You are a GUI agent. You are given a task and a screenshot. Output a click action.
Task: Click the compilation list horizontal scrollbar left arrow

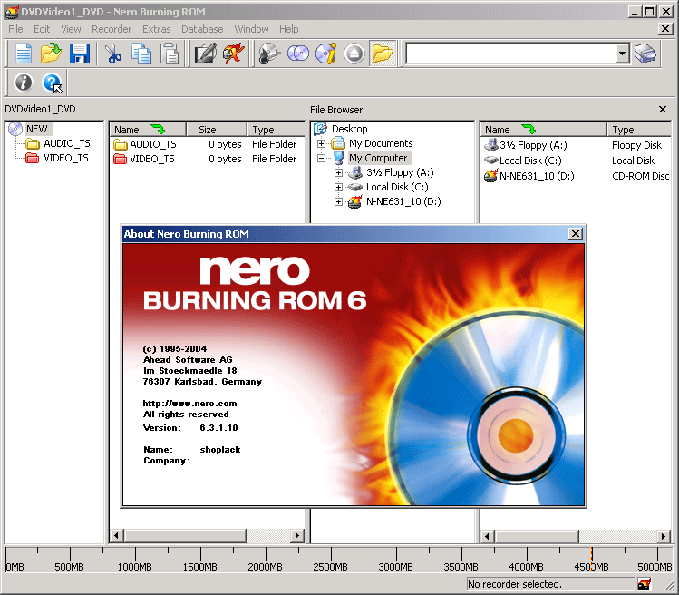coord(116,536)
